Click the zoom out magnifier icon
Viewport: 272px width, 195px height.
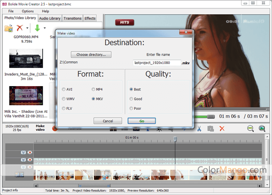(250, 129)
